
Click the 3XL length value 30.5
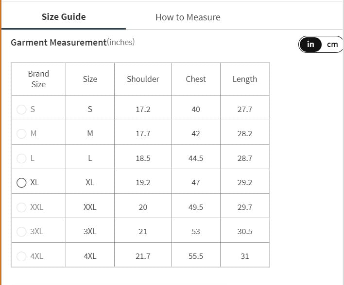coord(245,232)
